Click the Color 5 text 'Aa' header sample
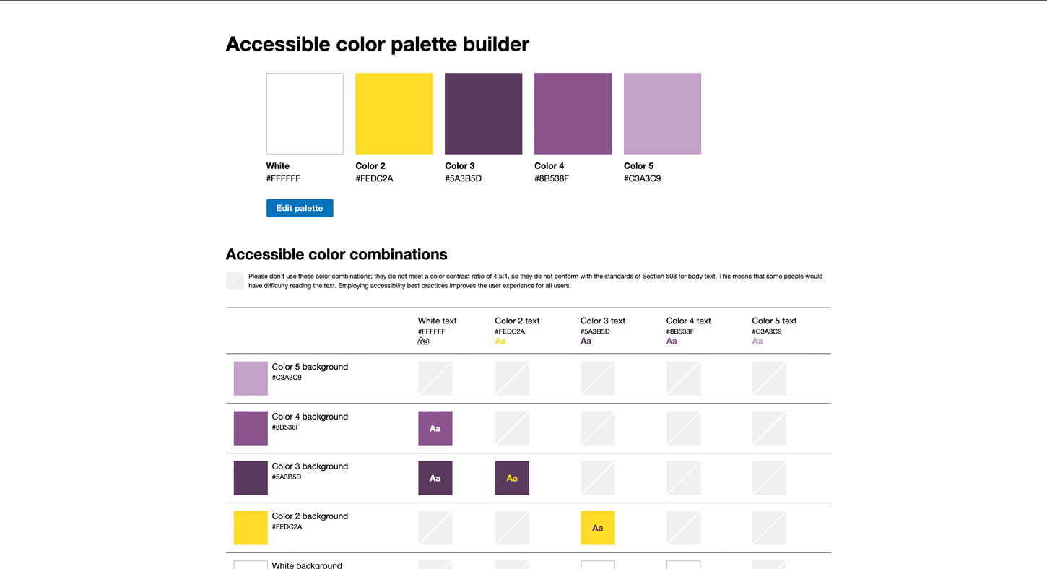This screenshot has height=569, width=1047. [x=757, y=341]
